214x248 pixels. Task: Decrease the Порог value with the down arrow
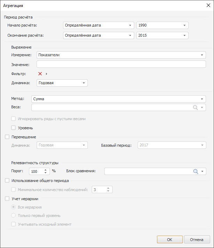pos(45,173)
